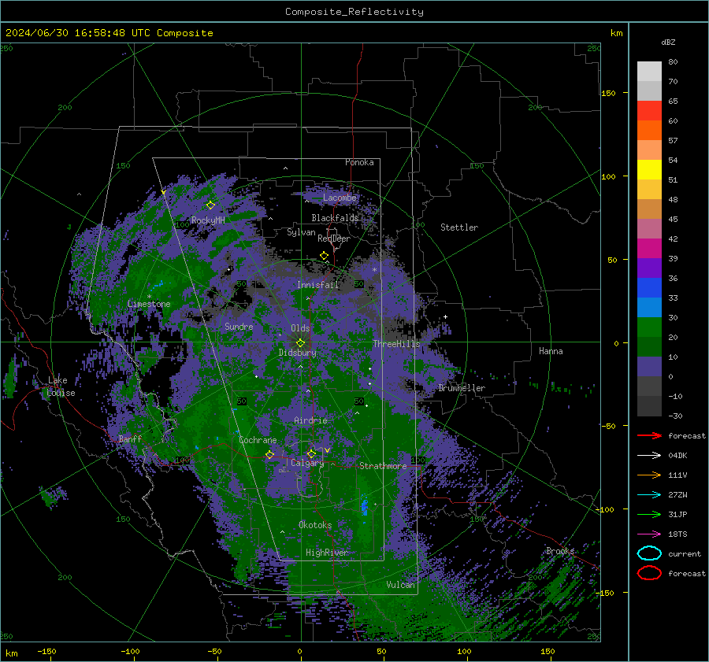This screenshot has height=662, width=709.
Task: Click the Lacombe city label
Action: point(340,198)
